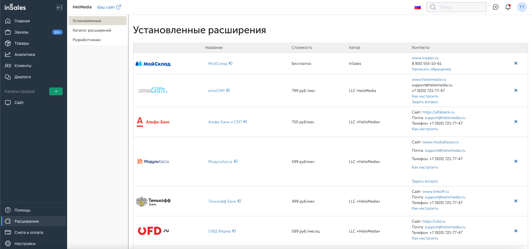Image resolution: width=532 pixels, height=249 pixels.
Task: Open the Настройки gear icon
Action: [8, 244]
